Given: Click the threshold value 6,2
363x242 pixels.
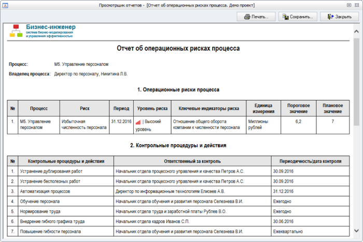Looking at the screenshot, I should [x=298, y=121].
